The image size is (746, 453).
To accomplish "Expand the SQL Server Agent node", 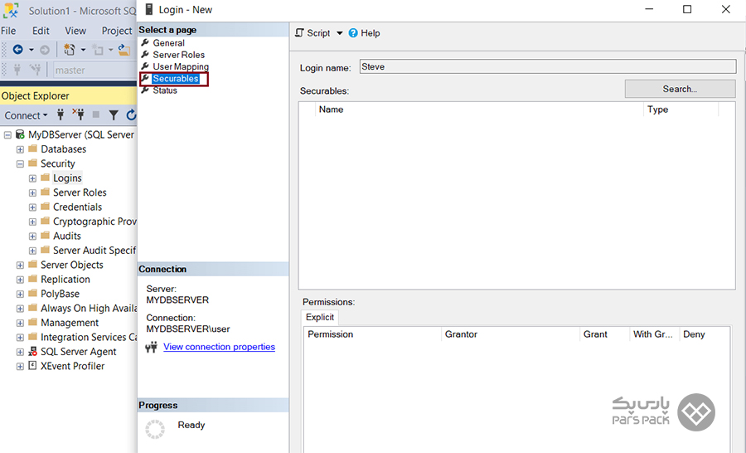I will point(20,352).
